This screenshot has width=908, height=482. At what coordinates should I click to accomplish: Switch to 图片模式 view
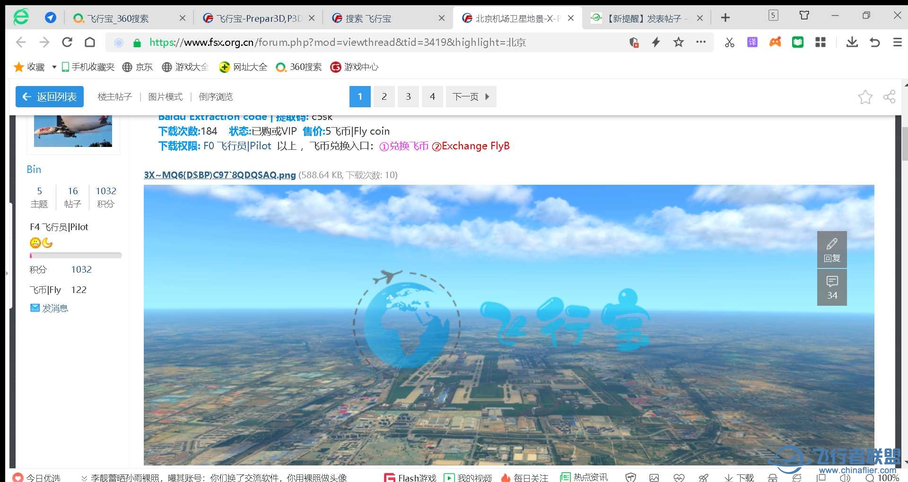(166, 97)
